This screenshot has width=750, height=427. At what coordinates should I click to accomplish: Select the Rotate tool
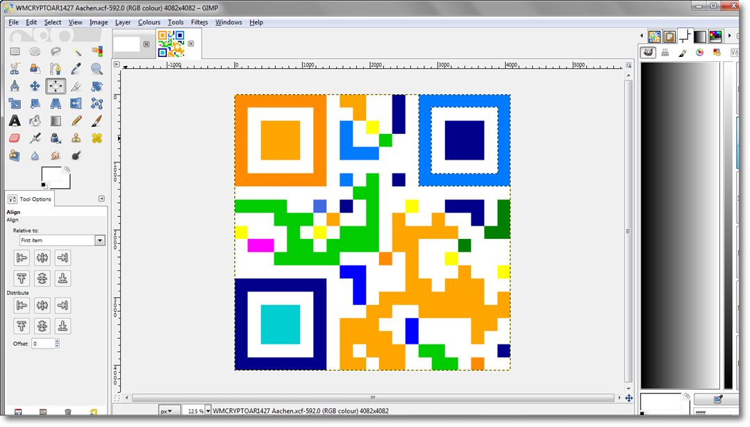tap(97, 86)
